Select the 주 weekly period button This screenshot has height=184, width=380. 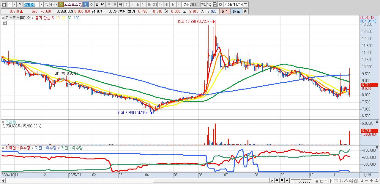(91, 4)
